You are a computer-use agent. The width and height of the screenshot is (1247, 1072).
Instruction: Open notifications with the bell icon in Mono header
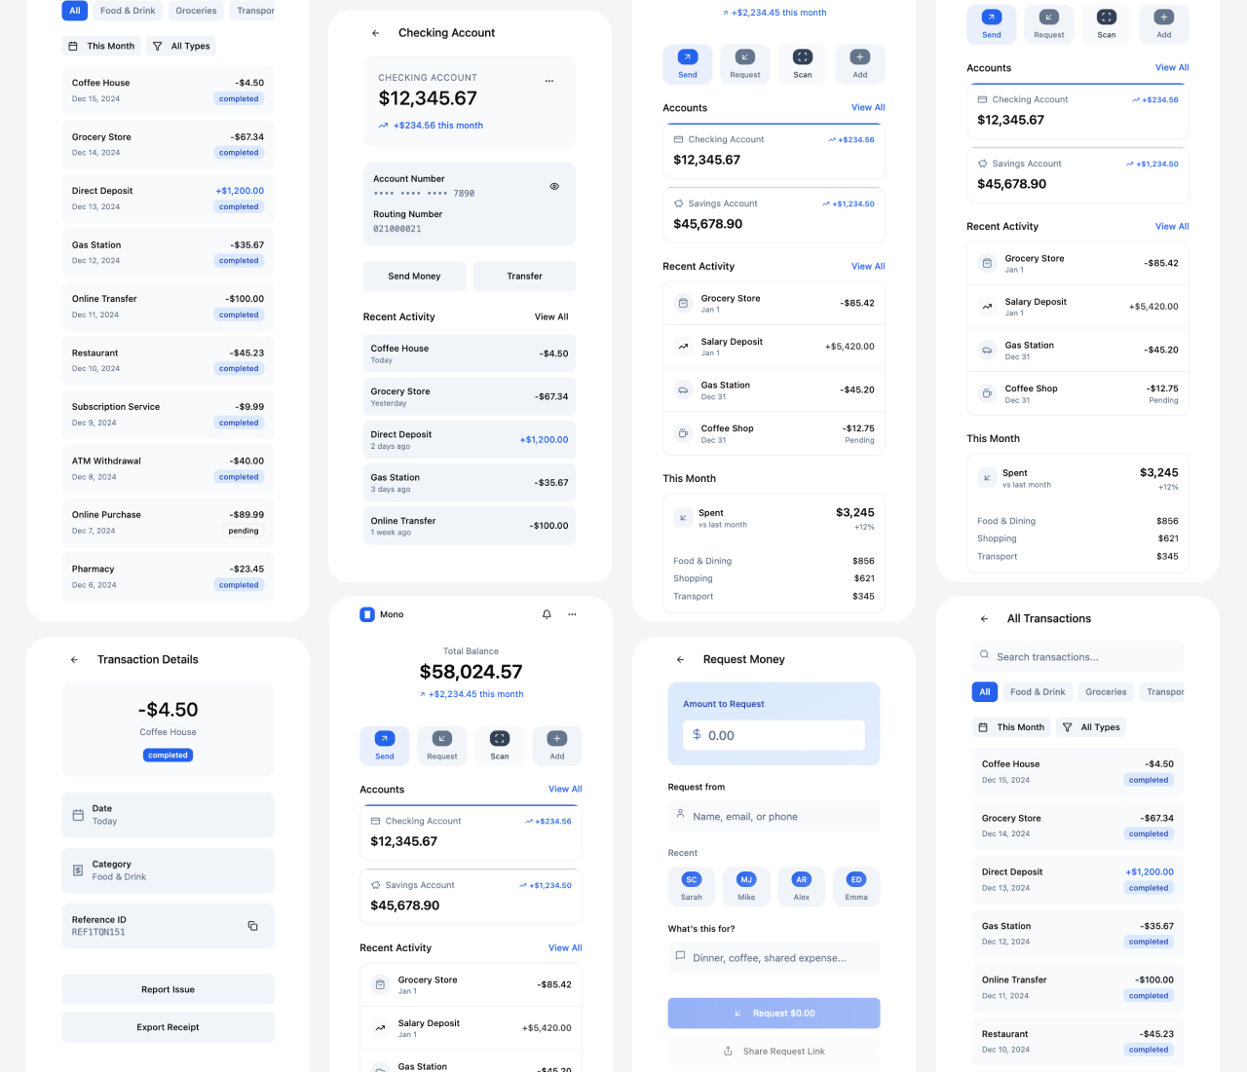click(x=547, y=614)
